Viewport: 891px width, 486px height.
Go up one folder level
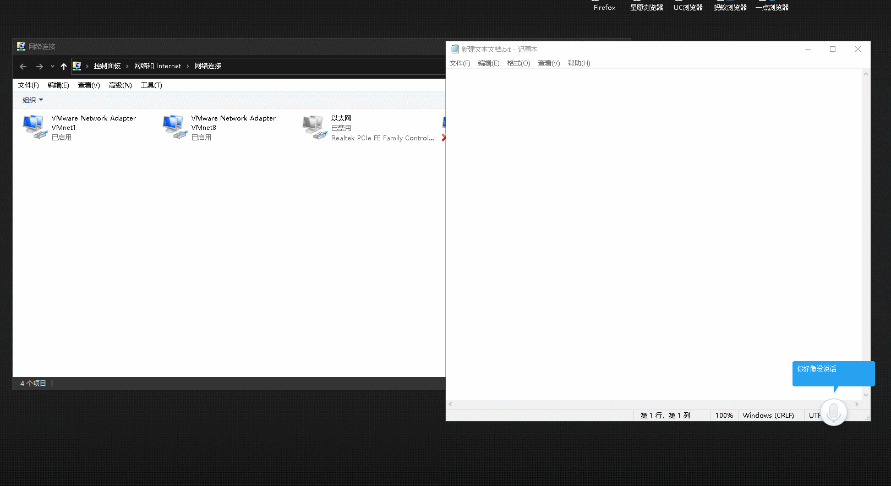(x=64, y=66)
